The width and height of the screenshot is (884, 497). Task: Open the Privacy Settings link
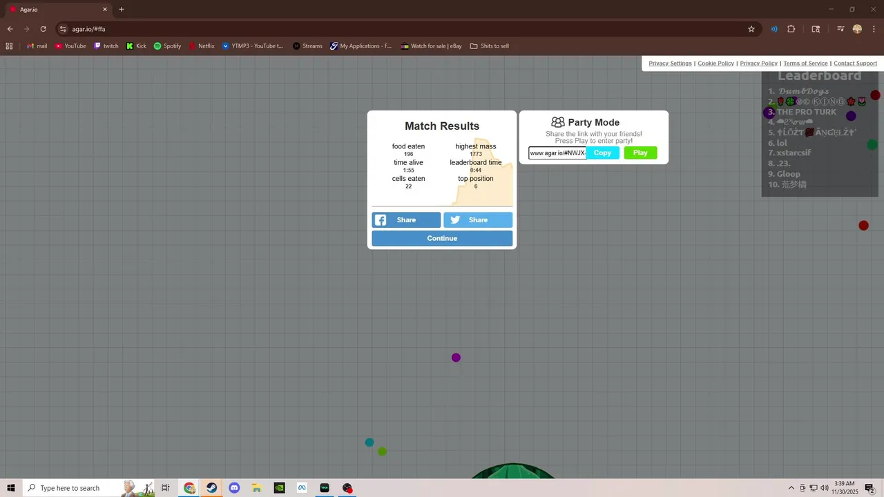tap(670, 64)
